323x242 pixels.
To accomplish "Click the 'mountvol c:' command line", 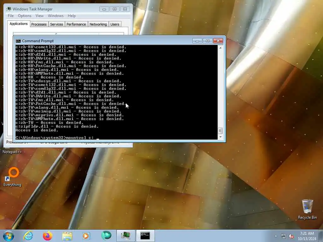I will click(x=55, y=137).
